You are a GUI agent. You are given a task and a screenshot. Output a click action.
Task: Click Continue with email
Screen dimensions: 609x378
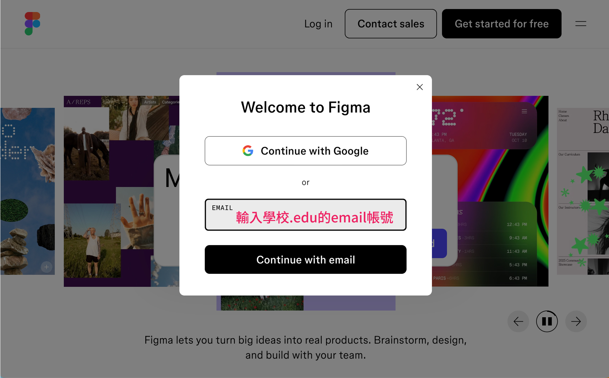point(305,259)
